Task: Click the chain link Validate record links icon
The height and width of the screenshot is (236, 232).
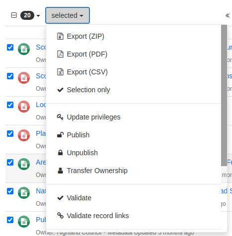Action: click(60, 216)
